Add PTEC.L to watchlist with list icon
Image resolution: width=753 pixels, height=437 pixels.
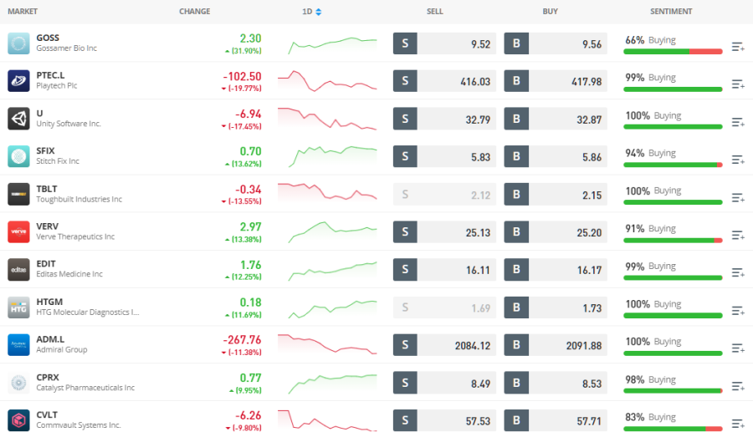coord(738,84)
